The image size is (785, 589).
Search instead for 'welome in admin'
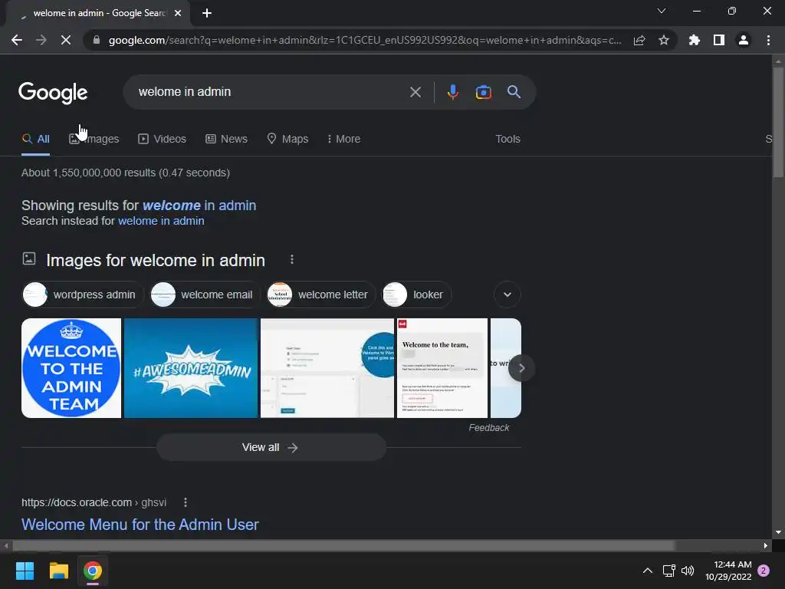pos(161,221)
